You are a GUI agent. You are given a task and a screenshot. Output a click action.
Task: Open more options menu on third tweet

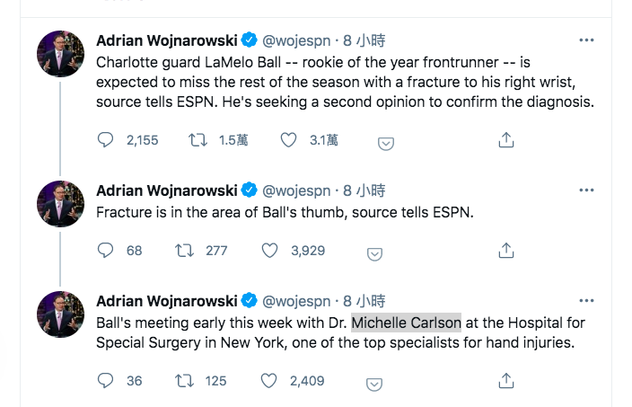click(586, 300)
